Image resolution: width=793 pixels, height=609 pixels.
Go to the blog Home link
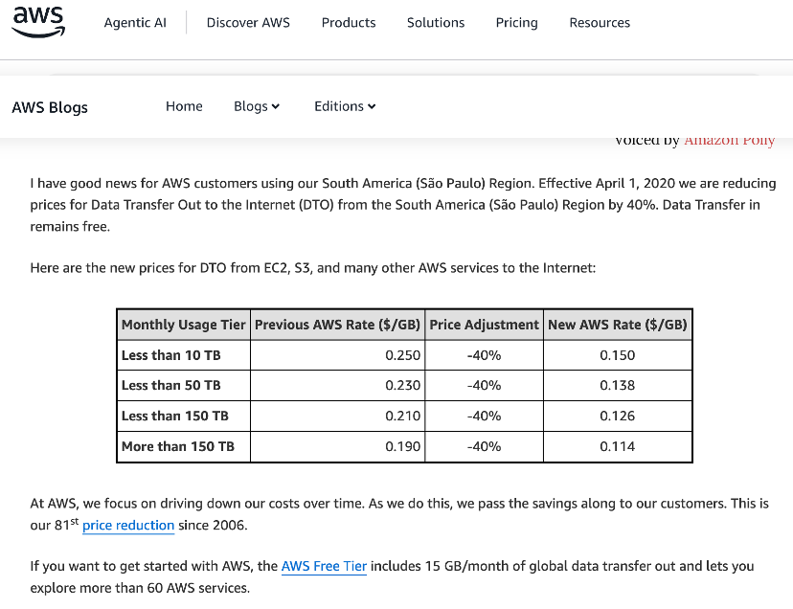click(184, 106)
